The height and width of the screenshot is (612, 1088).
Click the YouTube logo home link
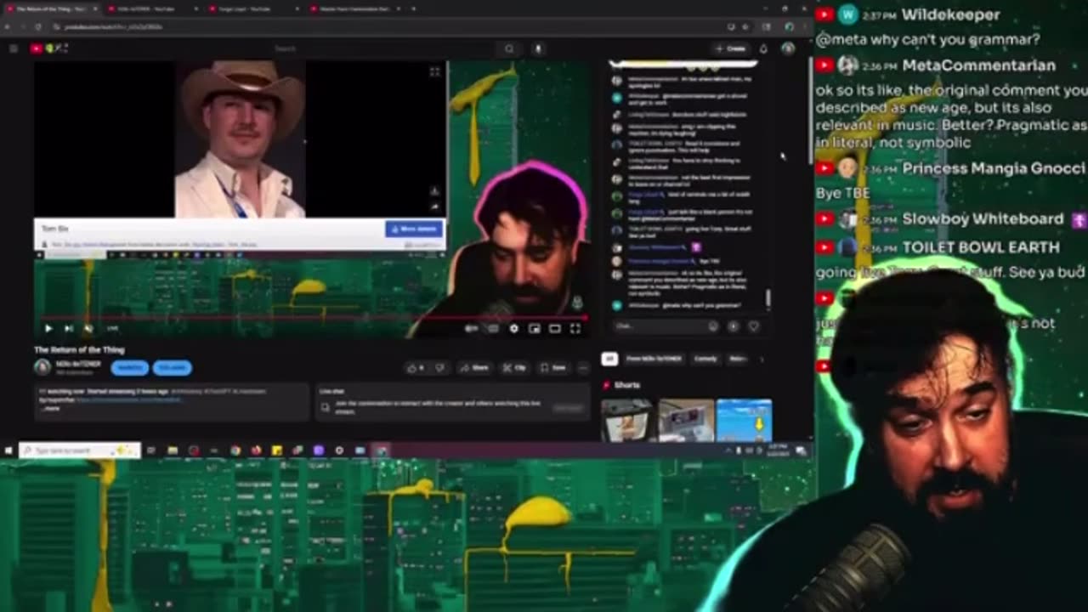pyautogui.click(x=48, y=48)
